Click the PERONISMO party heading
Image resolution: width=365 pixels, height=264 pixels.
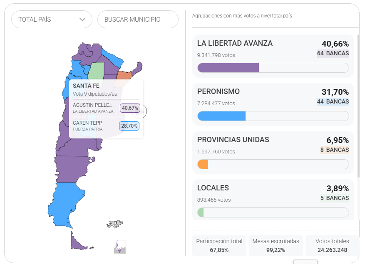(x=219, y=91)
